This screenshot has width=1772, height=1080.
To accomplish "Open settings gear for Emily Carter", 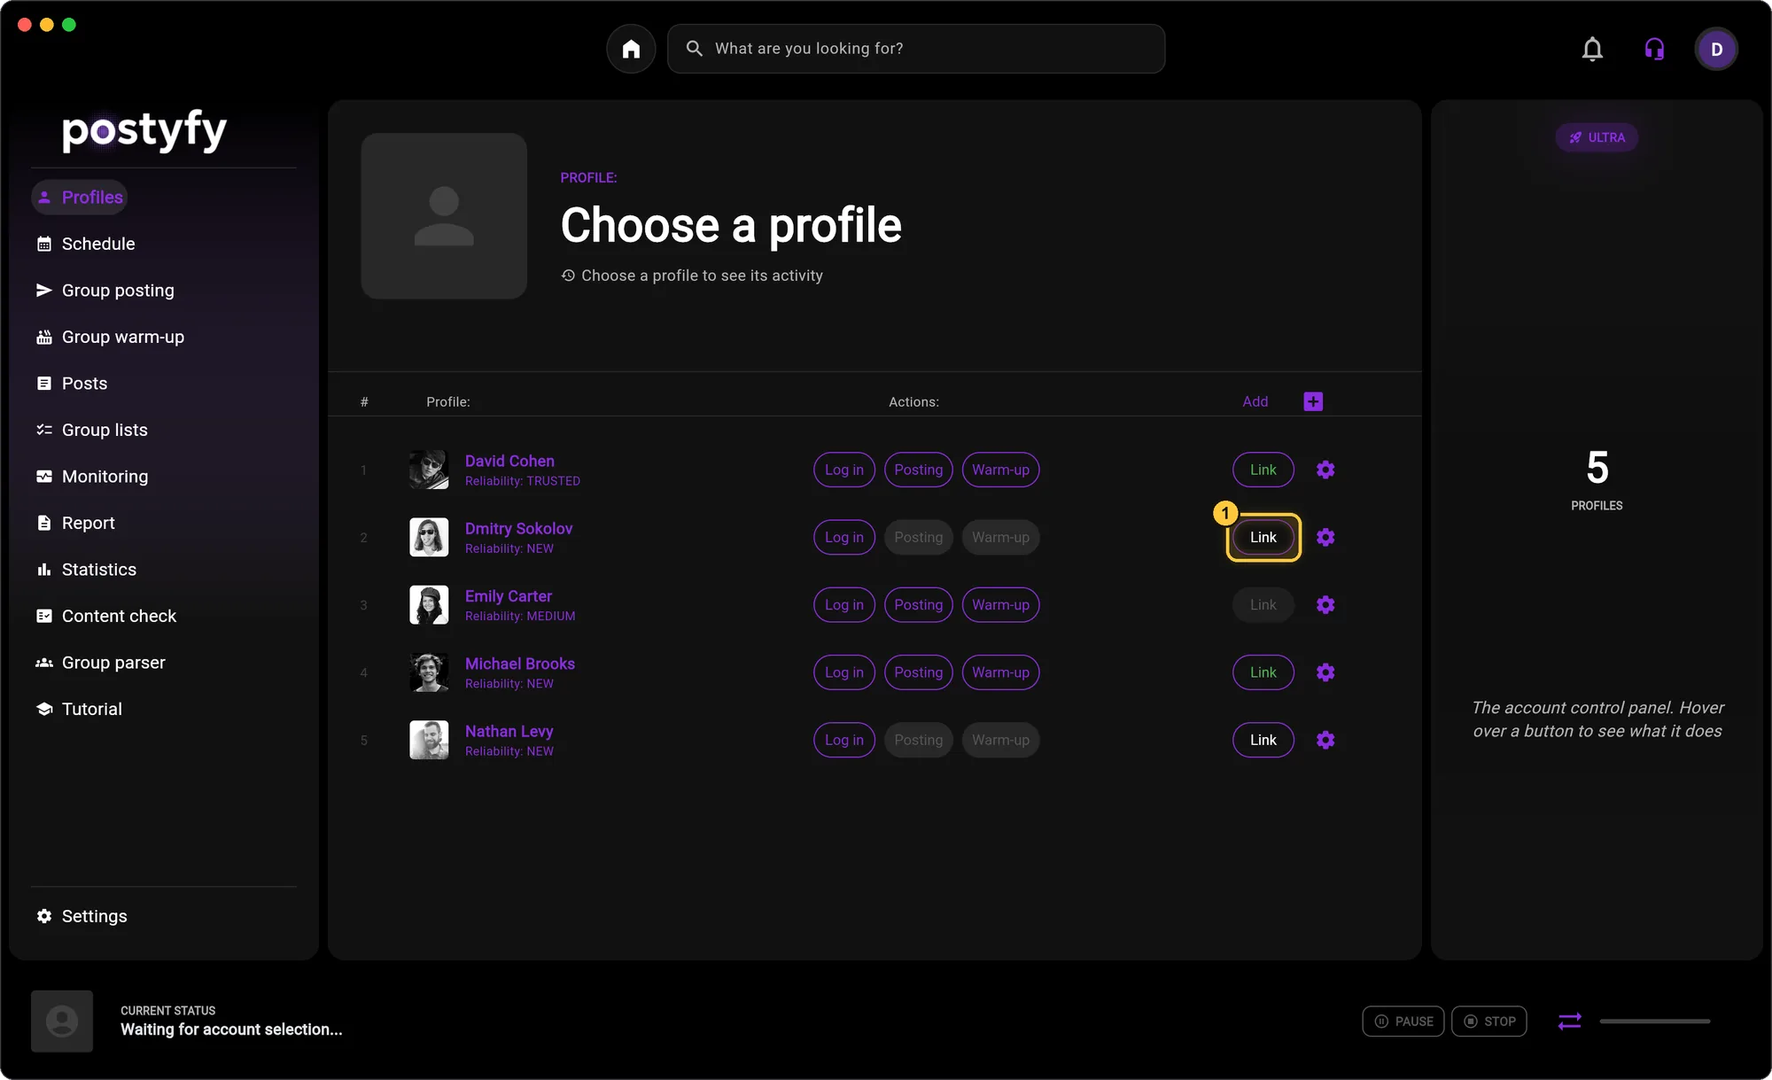I will [1325, 605].
